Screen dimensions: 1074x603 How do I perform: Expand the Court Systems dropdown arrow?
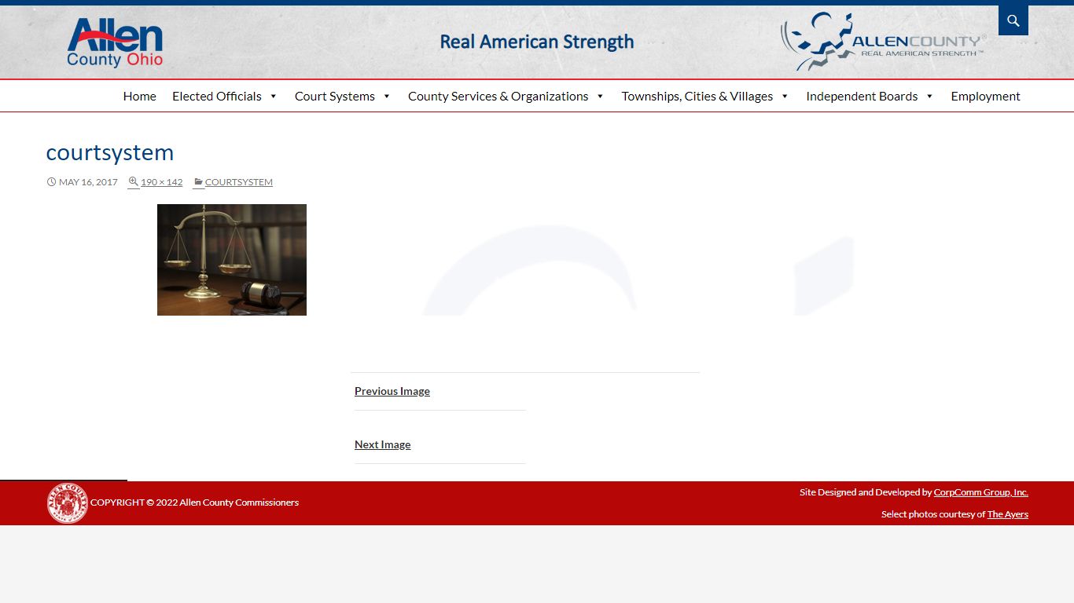click(x=387, y=97)
